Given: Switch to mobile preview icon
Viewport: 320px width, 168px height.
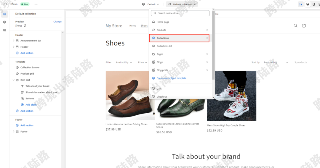Looking at the screenshot, I should tap(314, 4).
